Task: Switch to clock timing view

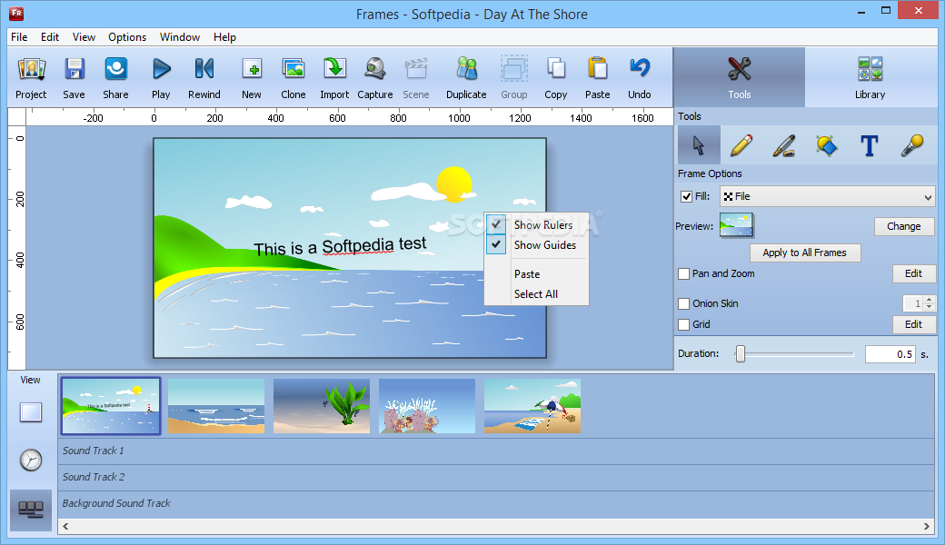Action: (31, 461)
